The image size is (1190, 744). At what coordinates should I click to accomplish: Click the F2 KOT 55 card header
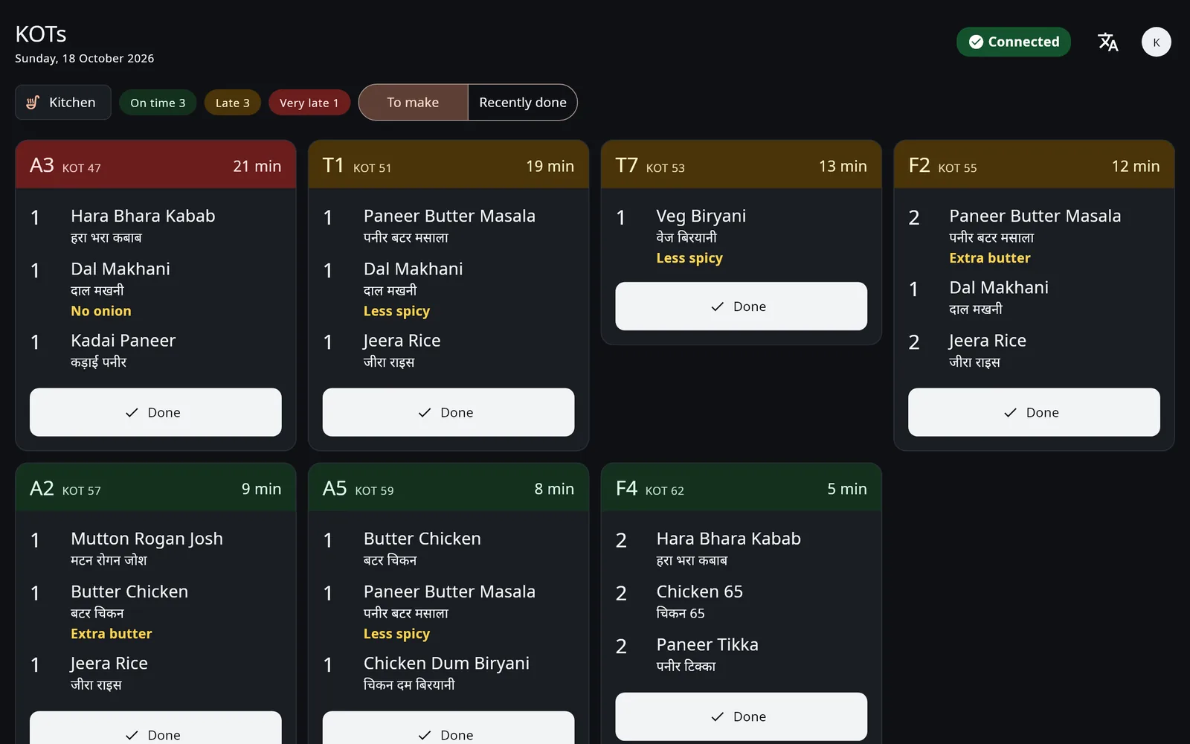(x=1034, y=164)
